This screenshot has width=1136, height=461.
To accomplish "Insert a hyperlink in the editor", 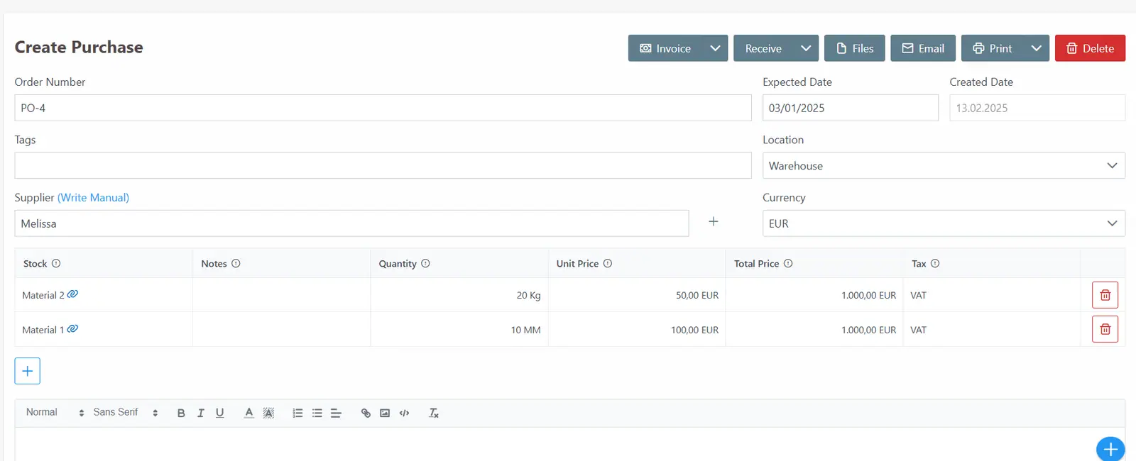I will point(366,413).
